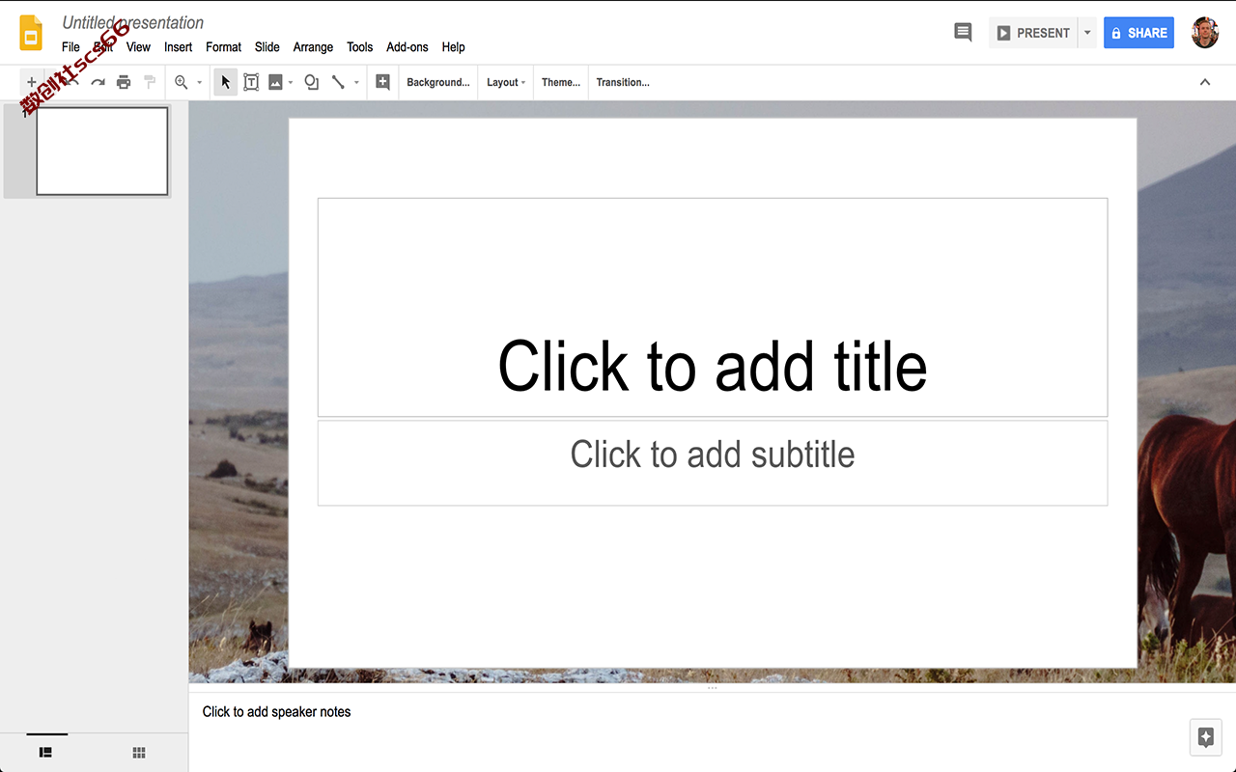Print the presentation with printer icon
The width and height of the screenshot is (1236, 772).
tap(124, 82)
